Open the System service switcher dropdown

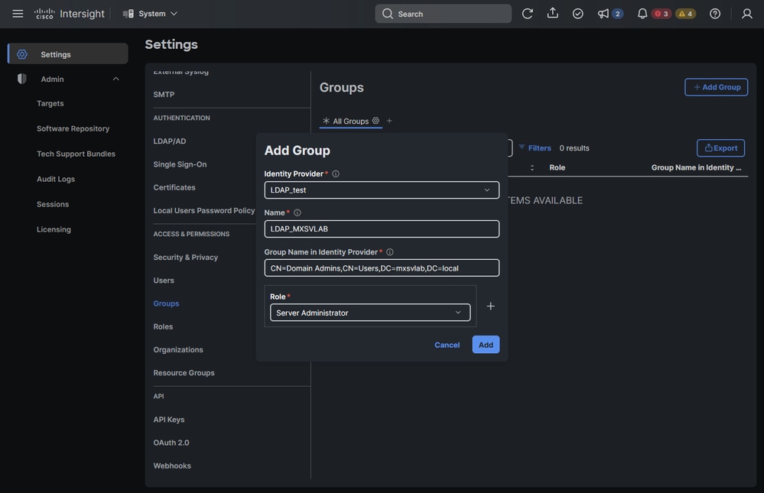coord(150,14)
